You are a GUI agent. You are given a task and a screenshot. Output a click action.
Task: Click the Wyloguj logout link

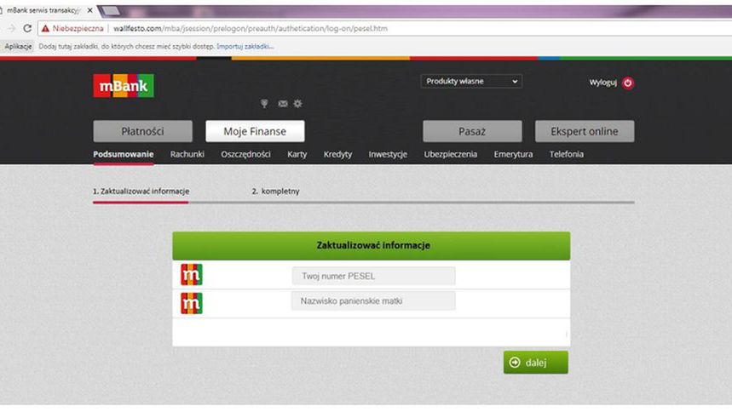(x=602, y=83)
